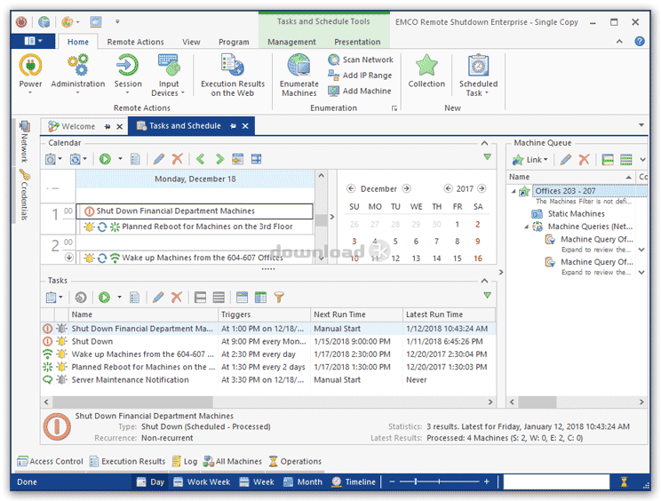This screenshot has width=661, height=501.
Task: Edit the Machine Queue item
Action: (x=566, y=160)
